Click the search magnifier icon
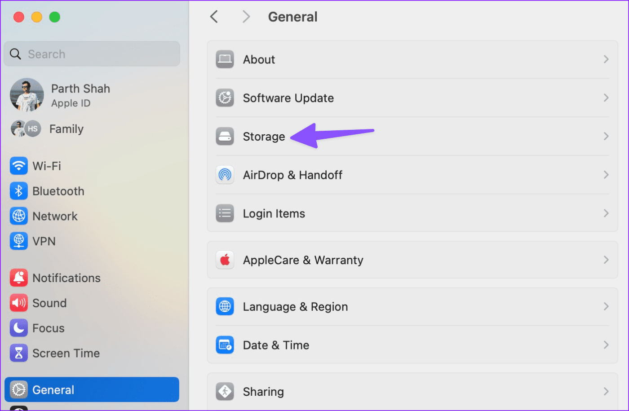629x411 pixels. point(15,54)
